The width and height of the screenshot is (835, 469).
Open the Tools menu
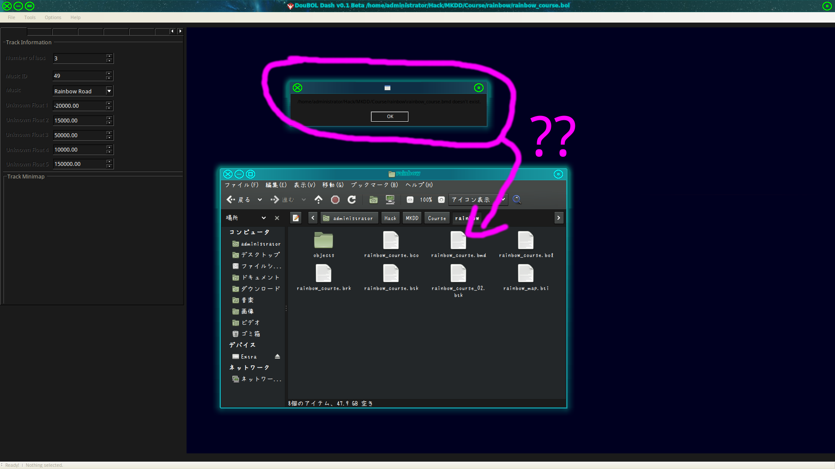30,17
